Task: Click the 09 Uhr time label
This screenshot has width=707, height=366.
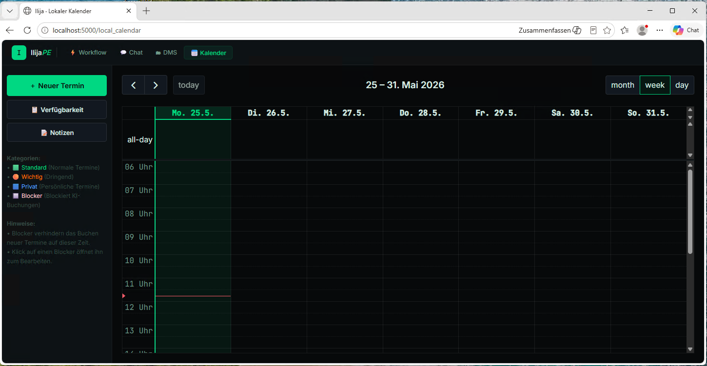Action: 139,237
